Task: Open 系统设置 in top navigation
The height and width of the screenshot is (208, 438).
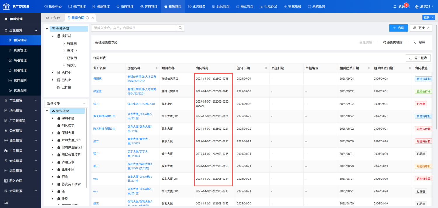Action: (317, 6)
